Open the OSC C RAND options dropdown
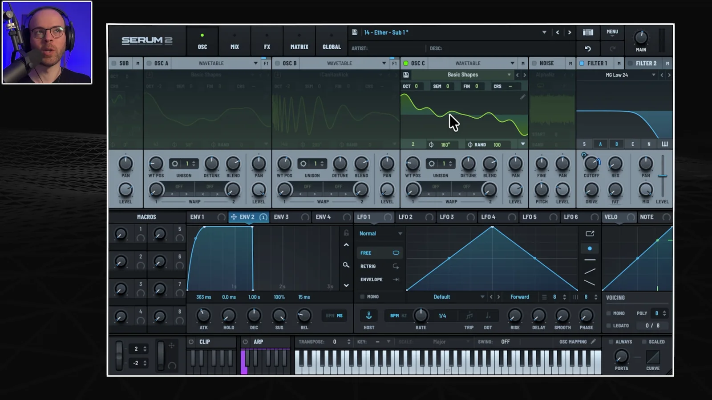The width and height of the screenshot is (712, 400). [522, 144]
